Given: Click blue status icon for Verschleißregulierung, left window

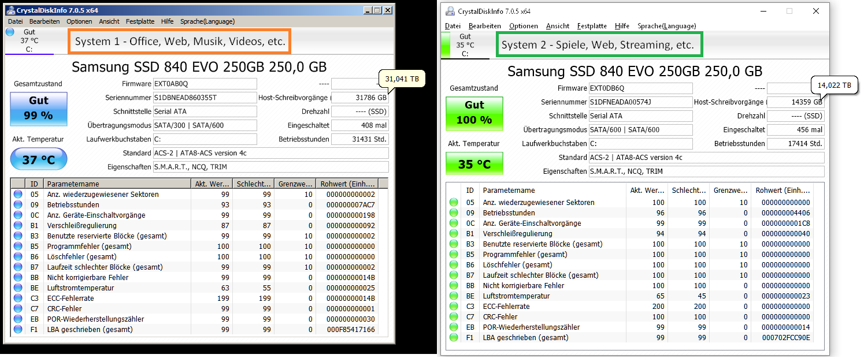Looking at the screenshot, I should tap(18, 226).
